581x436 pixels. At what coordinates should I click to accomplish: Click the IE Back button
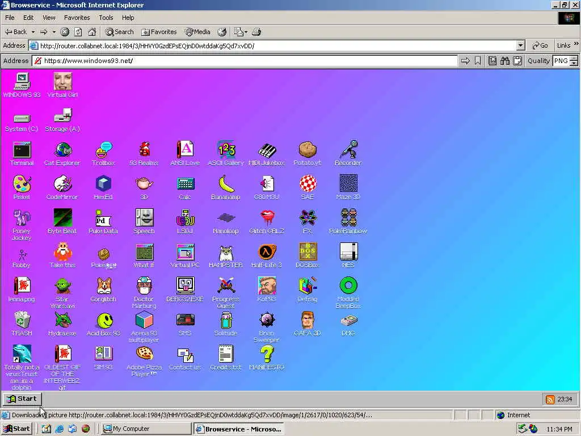[16, 32]
